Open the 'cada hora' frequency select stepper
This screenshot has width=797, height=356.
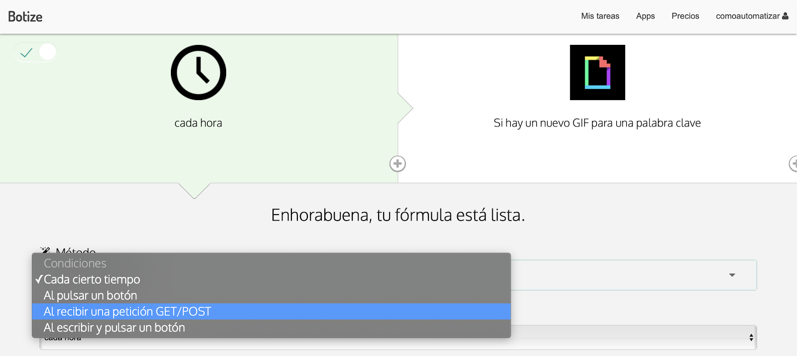pyautogui.click(x=751, y=338)
